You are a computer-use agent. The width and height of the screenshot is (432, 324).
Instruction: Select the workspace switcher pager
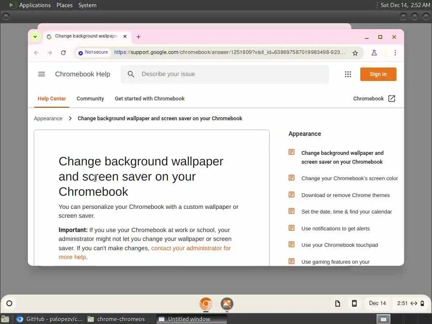(x=383, y=319)
